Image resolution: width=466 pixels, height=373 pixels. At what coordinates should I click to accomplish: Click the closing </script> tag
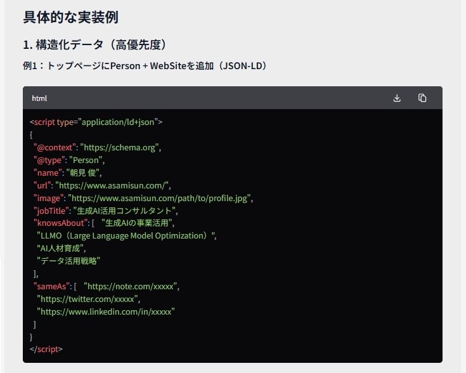pos(46,349)
